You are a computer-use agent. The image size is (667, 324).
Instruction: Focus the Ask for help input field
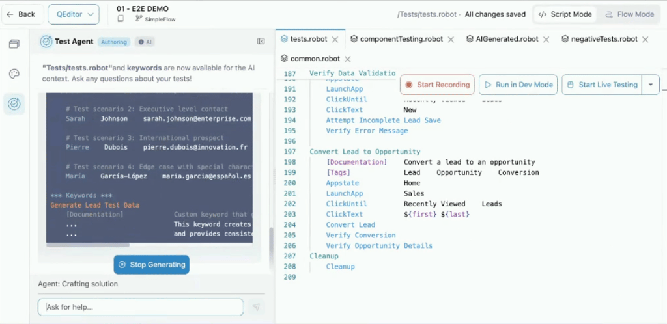coord(141,307)
